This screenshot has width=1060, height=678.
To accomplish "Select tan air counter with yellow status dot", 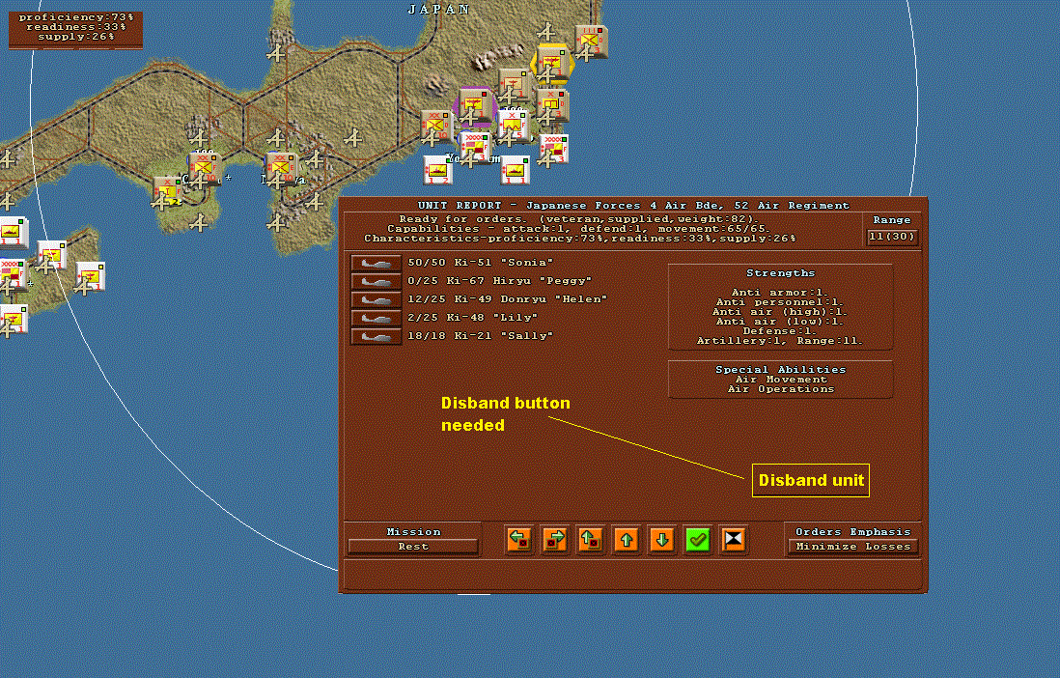I will pos(514,85).
